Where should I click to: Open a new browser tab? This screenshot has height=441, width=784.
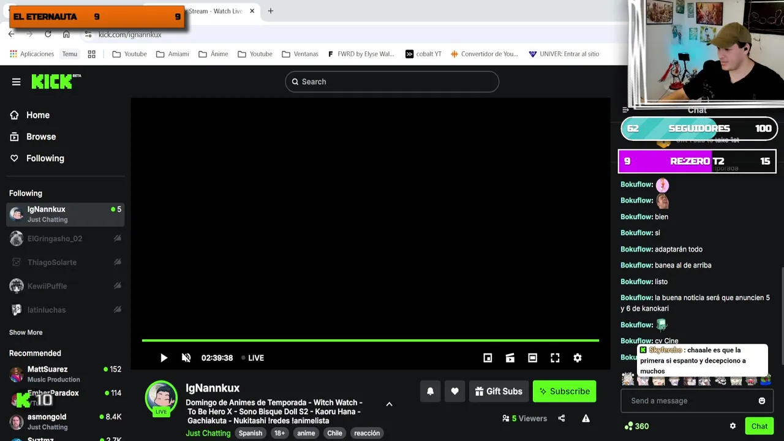(x=270, y=11)
